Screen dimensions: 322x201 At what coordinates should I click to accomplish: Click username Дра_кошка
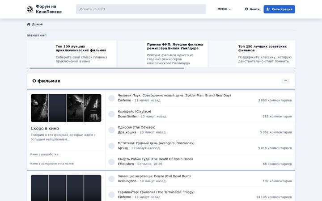pyautogui.click(x=127, y=132)
